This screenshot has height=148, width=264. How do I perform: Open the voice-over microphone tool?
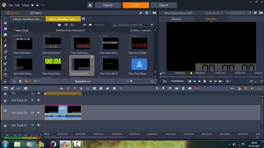click(81, 88)
